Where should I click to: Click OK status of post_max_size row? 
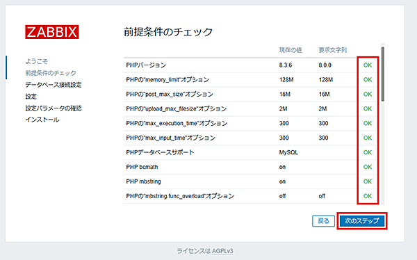tap(368, 95)
